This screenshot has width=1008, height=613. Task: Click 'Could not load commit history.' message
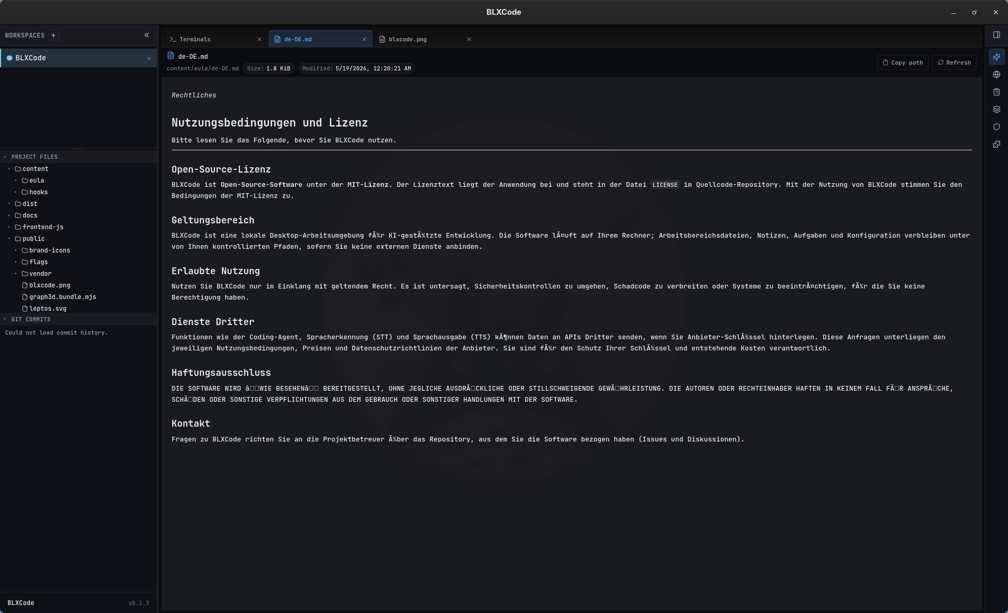pos(56,332)
